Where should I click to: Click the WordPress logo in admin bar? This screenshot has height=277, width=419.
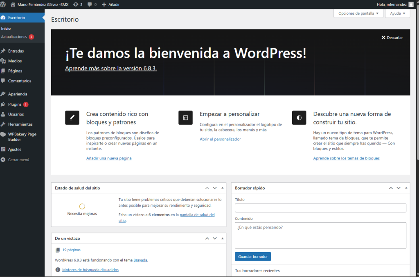click(x=3, y=4)
